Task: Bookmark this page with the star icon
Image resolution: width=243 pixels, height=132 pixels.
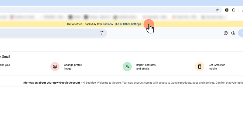Action: click(x=217, y=10)
